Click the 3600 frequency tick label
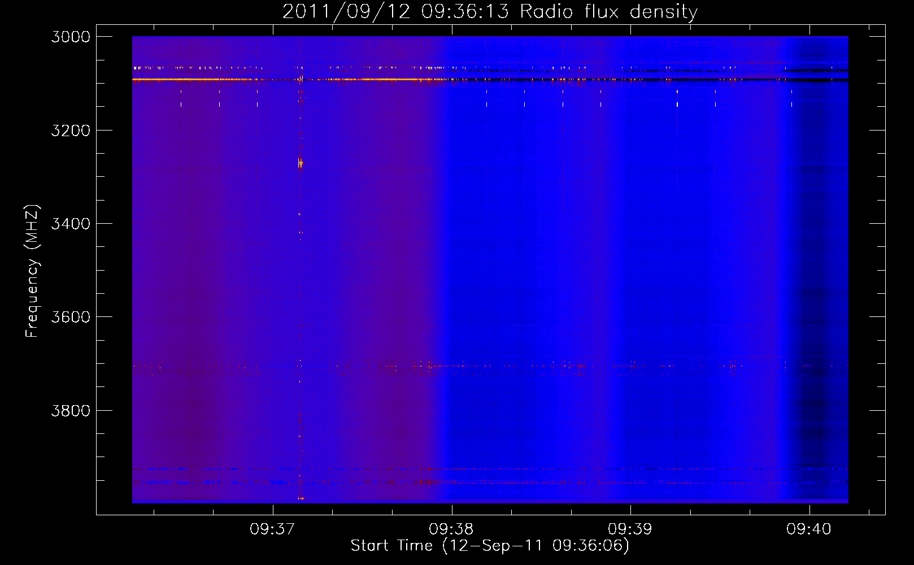Viewport: 914px width, 565px height. pos(71,317)
